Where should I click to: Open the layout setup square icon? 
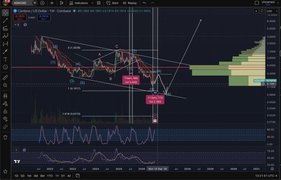[257, 3]
